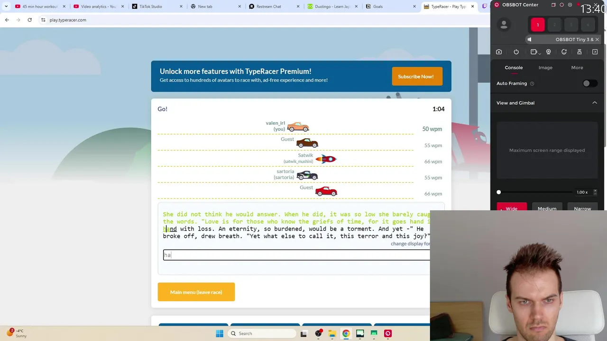Image resolution: width=607 pixels, height=341 pixels.
Task: Open the OBSBOT video record dropdown icon
Action: point(535,52)
